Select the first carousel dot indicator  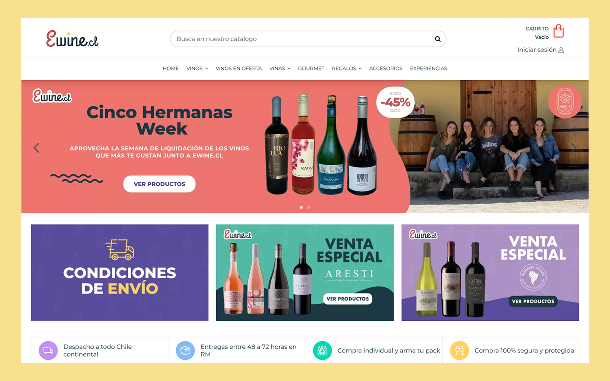click(301, 207)
